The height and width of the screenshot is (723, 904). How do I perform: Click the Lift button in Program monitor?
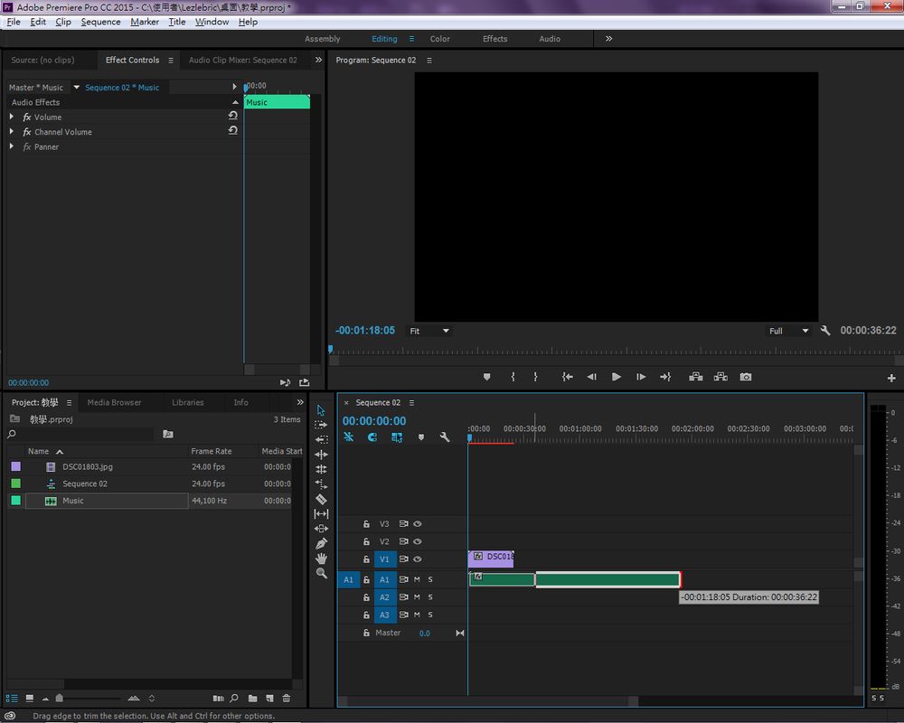696,377
